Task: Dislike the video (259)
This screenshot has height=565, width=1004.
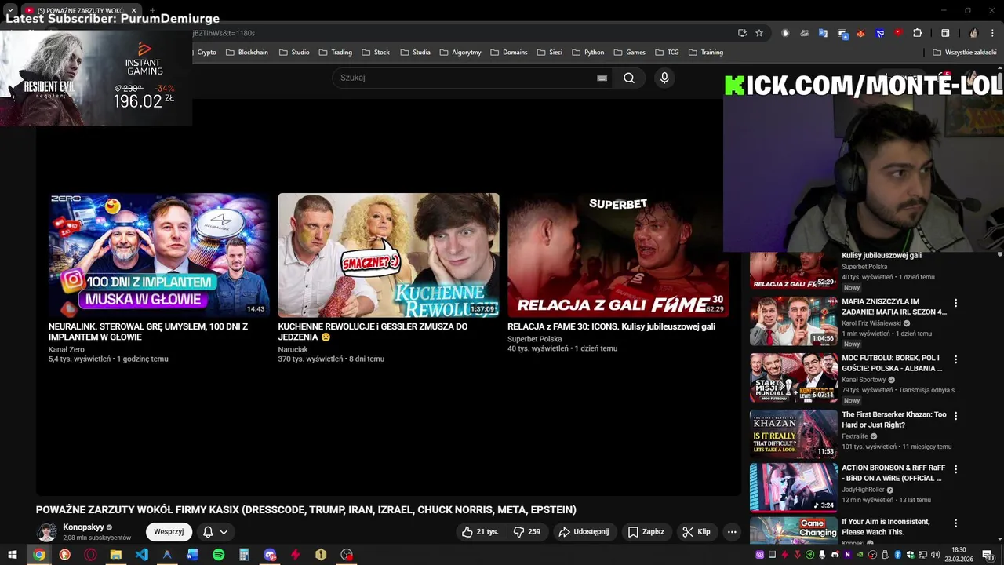Action: point(526,531)
